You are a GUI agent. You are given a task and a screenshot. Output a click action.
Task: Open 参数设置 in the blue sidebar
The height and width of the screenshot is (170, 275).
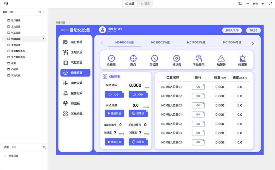(75, 83)
